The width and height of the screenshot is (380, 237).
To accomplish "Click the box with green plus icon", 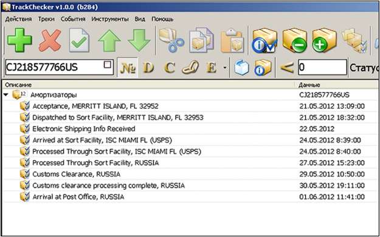I will pyautogui.click(x=324, y=41).
